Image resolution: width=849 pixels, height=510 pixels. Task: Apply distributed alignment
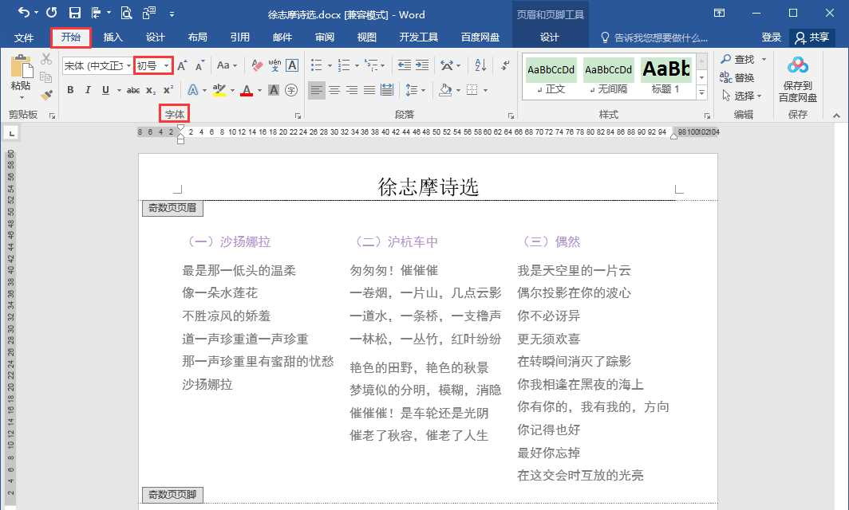click(x=386, y=90)
